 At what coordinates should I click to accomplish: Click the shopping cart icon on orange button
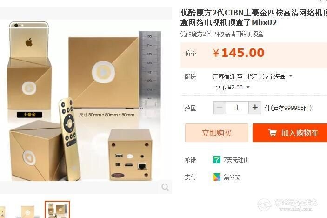point(272,133)
